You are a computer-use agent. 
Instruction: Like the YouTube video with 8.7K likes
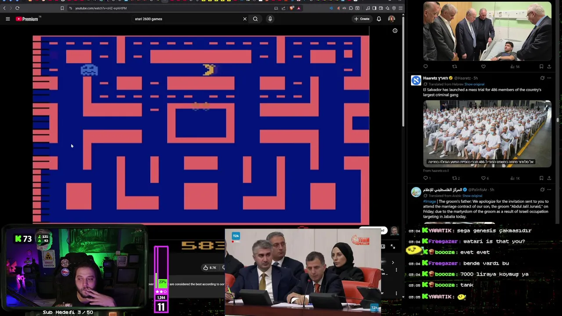point(210,268)
